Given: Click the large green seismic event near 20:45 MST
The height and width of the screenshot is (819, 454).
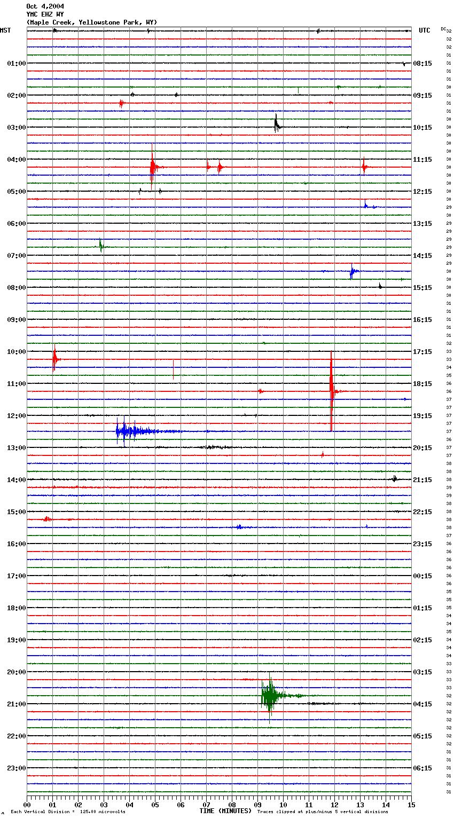Looking at the screenshot, I should point(270,696).
